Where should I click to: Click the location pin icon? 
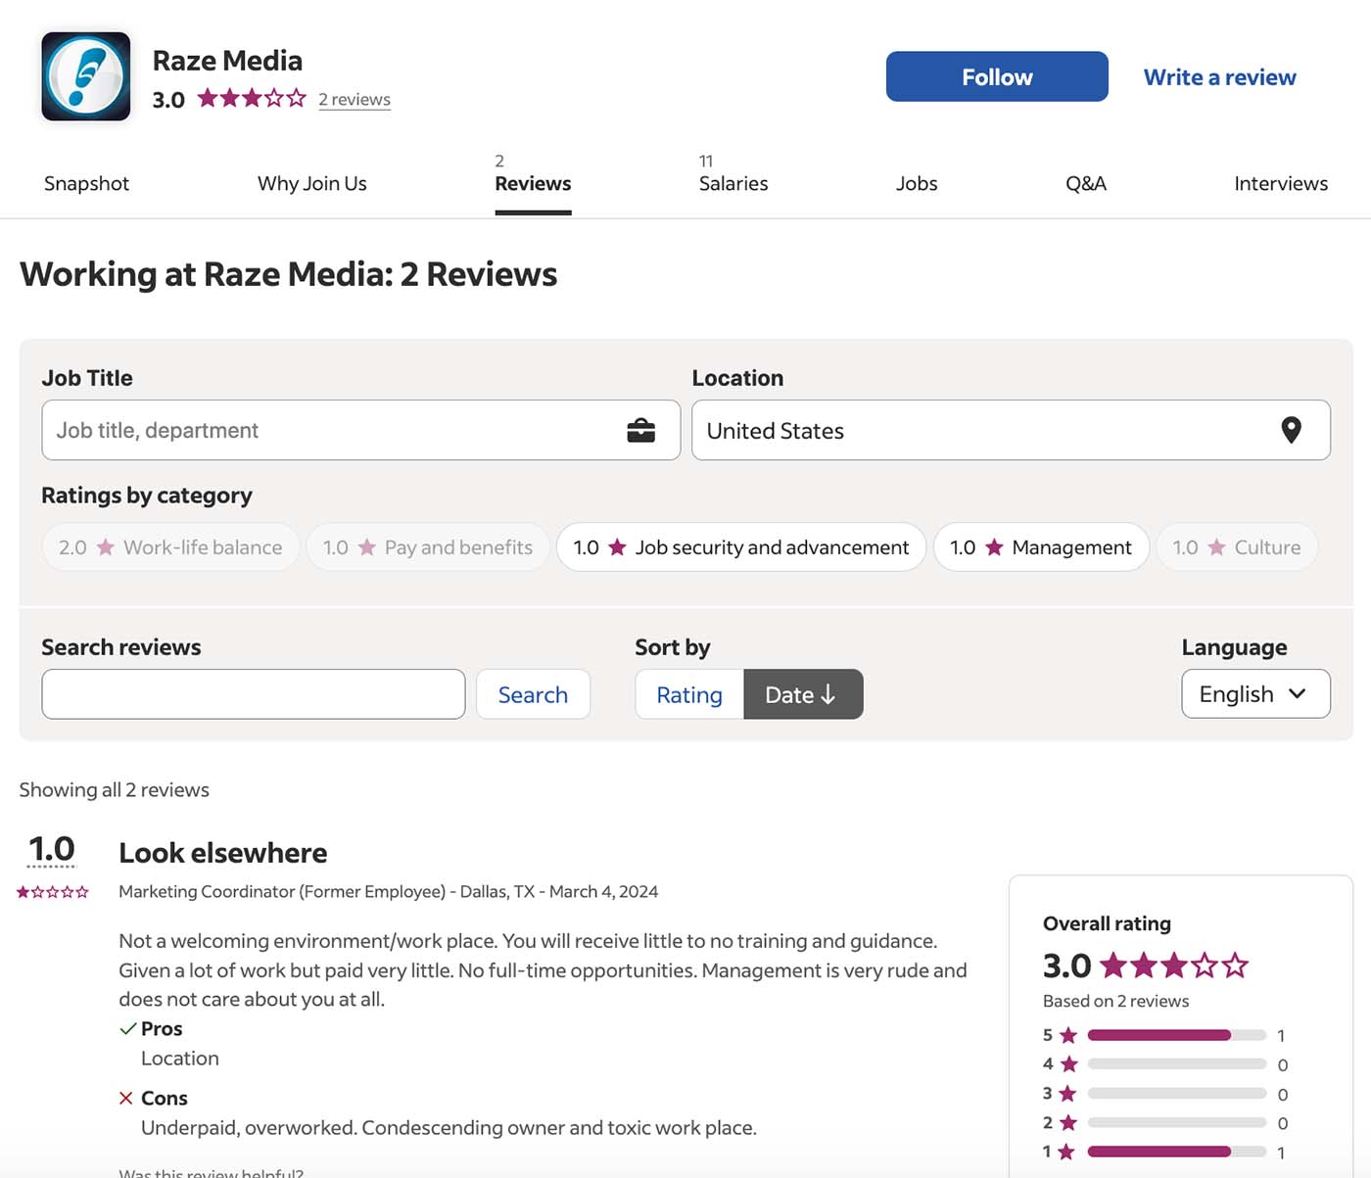pyautogui.click(x=1292, y=430)
